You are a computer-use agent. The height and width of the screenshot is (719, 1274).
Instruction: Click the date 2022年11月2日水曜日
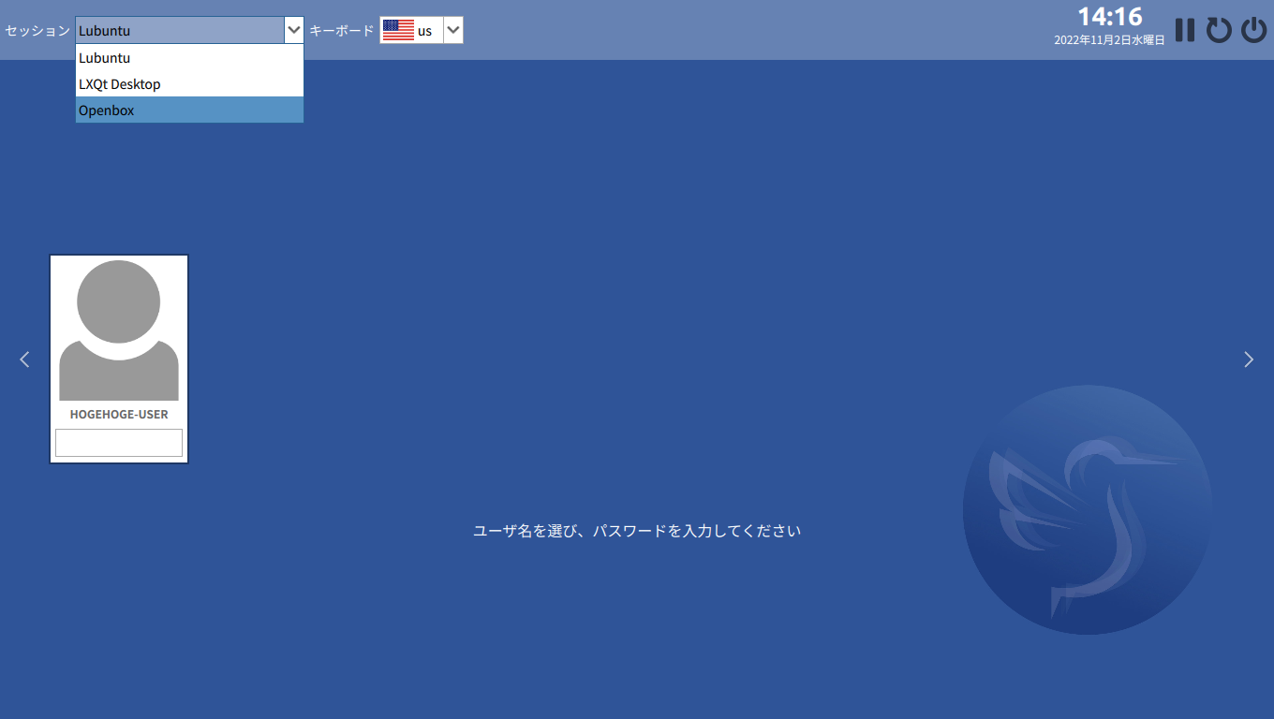click(1109, 40)
